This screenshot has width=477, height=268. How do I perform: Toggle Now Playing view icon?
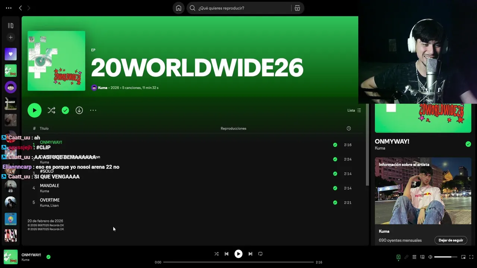398,257
